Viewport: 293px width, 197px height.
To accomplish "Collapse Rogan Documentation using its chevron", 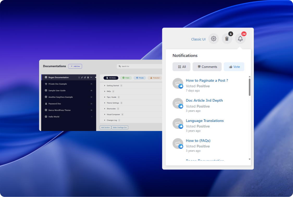I will point(91,77).
